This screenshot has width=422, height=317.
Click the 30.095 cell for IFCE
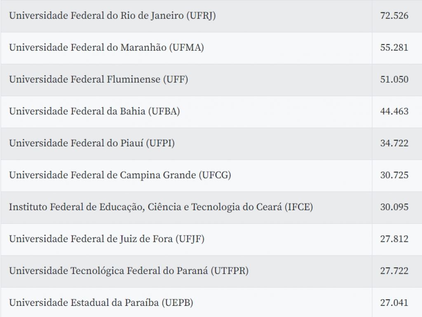(x=394, y=207)
